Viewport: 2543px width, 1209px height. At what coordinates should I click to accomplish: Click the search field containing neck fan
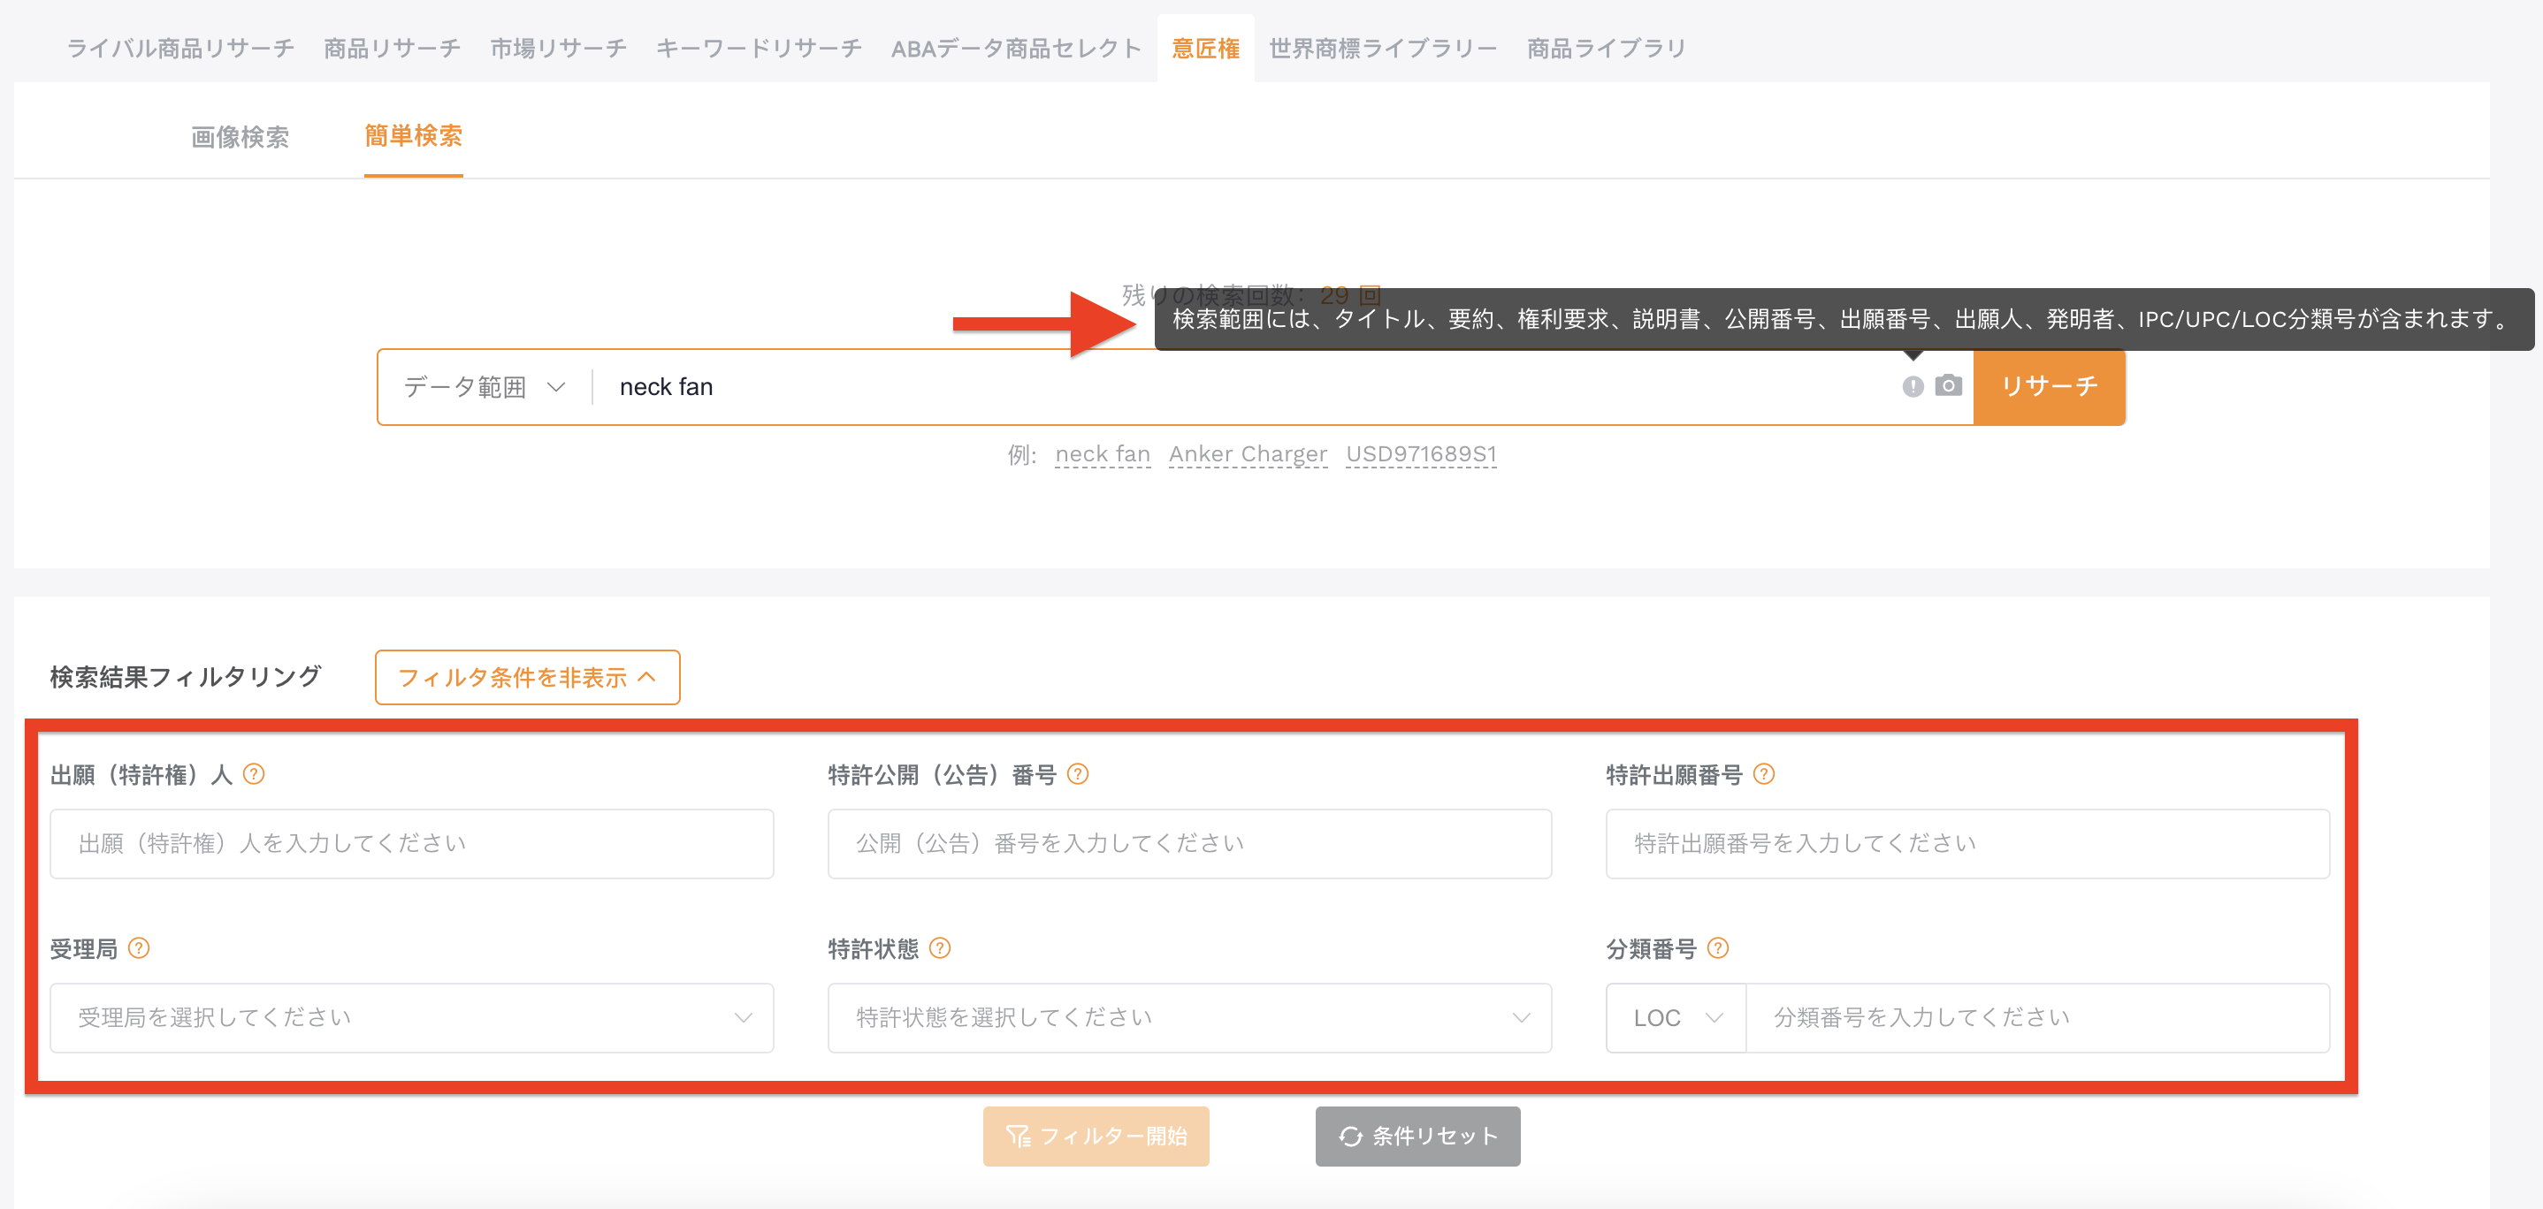point(1249,387)
